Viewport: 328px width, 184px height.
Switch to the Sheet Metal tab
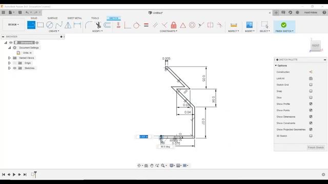(x=74, y=18)
